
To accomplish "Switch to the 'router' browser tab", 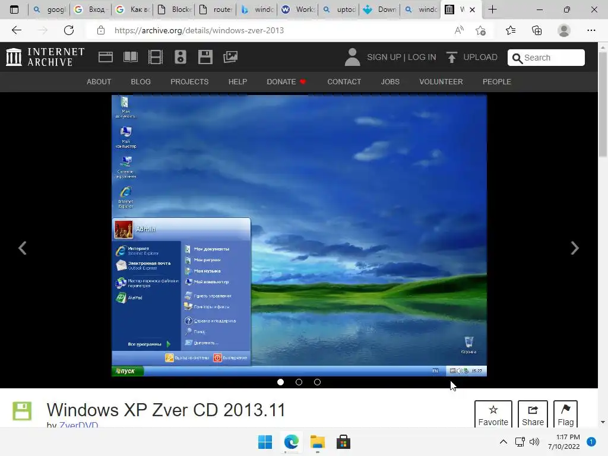I will pos(216,9).
